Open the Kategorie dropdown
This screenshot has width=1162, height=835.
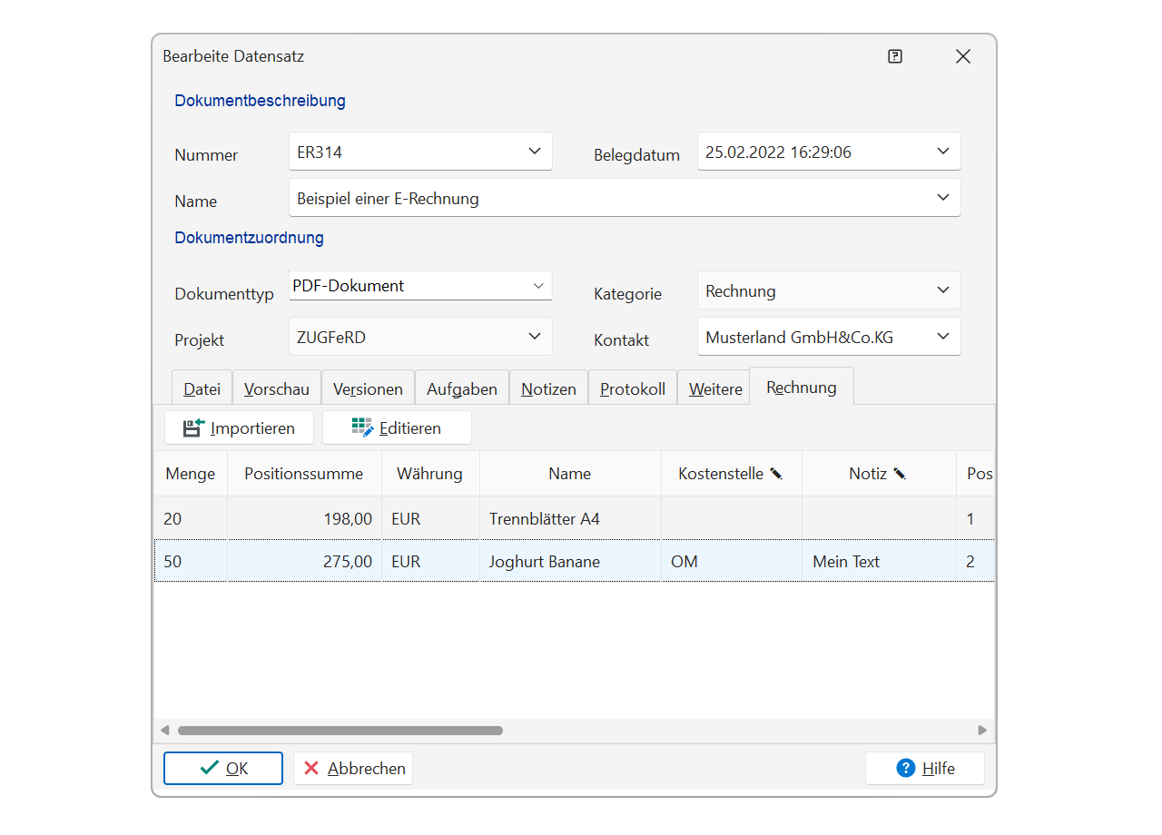[942, 290]
